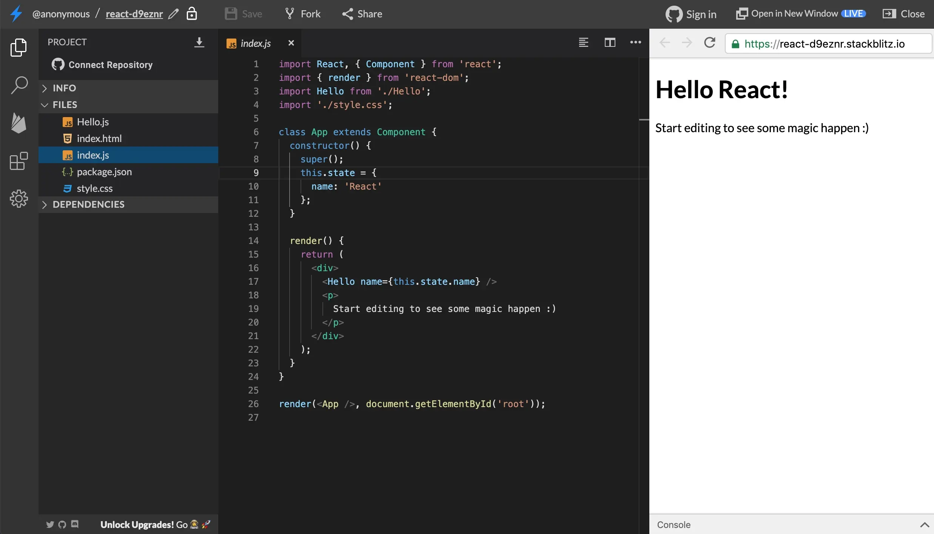Open StackBlitz GitHub link icon
Viewport: 934px width, 534px height.
point(62,524)
